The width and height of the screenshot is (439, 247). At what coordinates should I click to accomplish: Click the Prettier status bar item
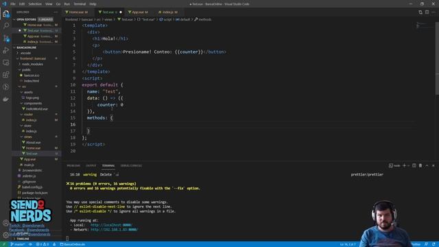pos(416,244)
